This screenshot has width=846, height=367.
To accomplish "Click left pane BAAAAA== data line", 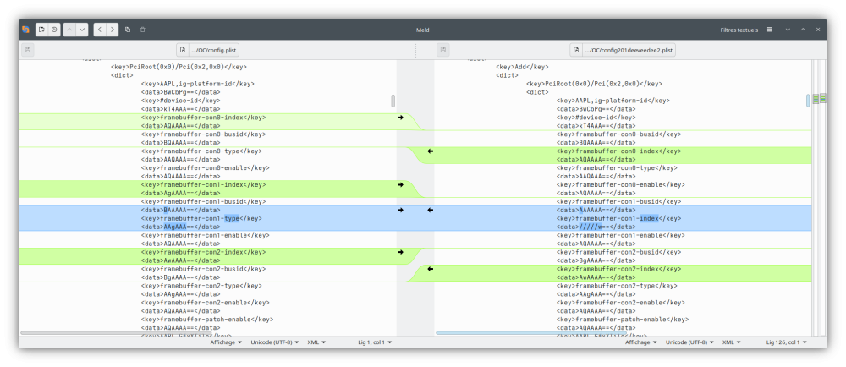I will pyautogui.click(x=180, y=210).
